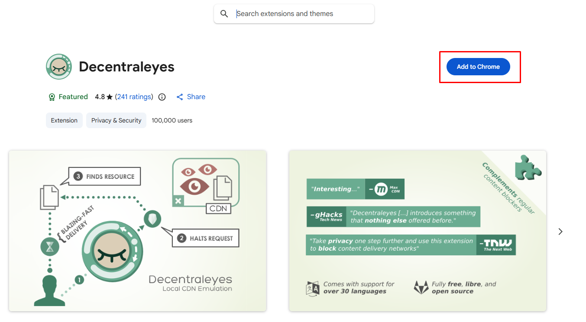Viewport: 586px width, 322px height.
Task: Click the hourglass icon in the diagram
Action: [50, 247]
